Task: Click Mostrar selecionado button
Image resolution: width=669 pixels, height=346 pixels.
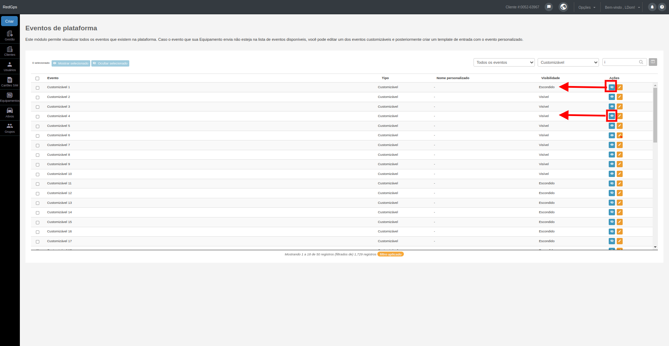Action: [71, 63]
